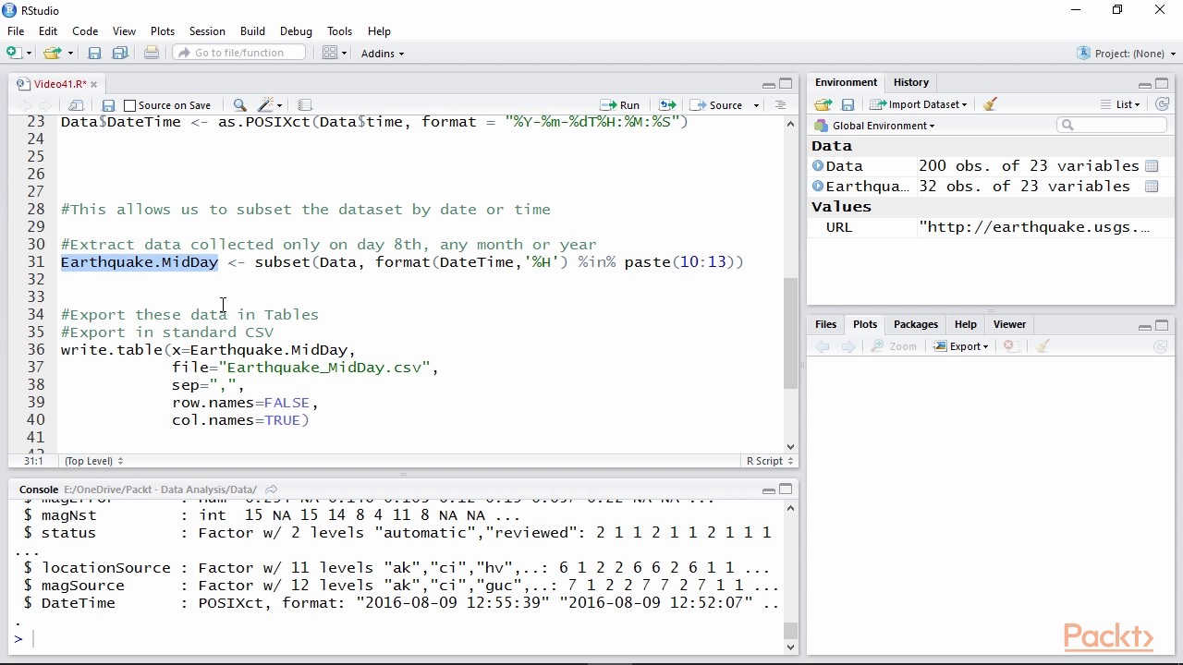Show Video41.R in a new window
The image size is (1183, 665).
click(77, 105)
